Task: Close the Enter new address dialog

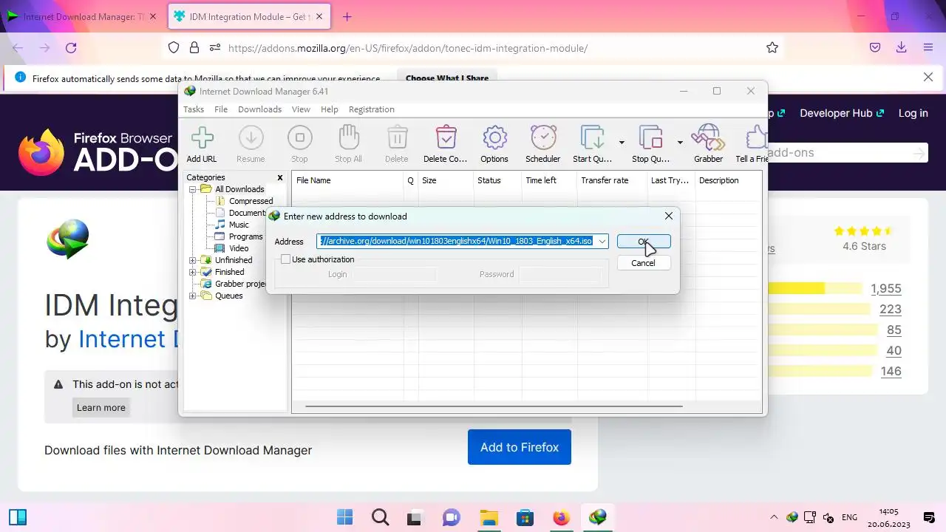Action: tap(669, 216)
